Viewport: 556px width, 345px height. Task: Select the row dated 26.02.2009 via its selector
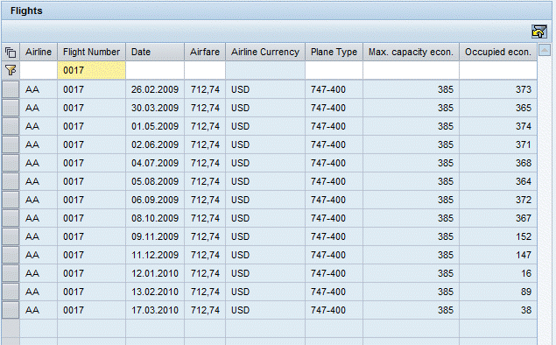click(11, 89)
